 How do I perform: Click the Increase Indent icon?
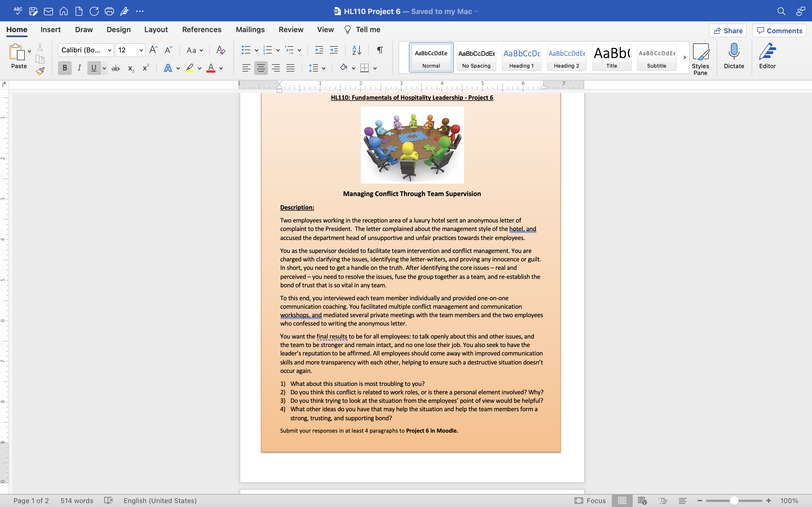point(334,50)
